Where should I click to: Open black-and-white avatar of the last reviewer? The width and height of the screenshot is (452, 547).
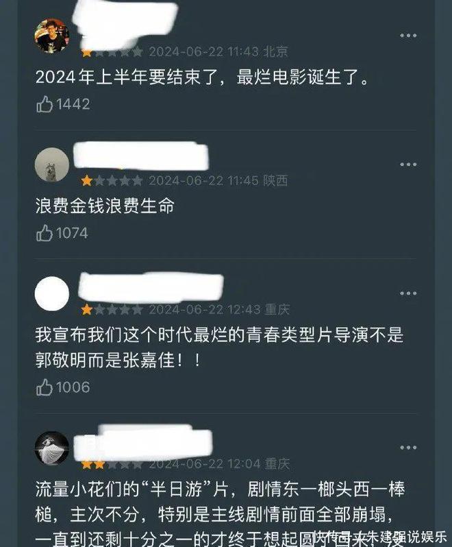[52, 448]
